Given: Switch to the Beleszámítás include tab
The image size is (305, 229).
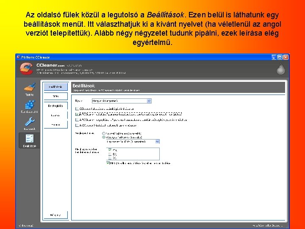Looking at the screenshot, I should (55, 106).
